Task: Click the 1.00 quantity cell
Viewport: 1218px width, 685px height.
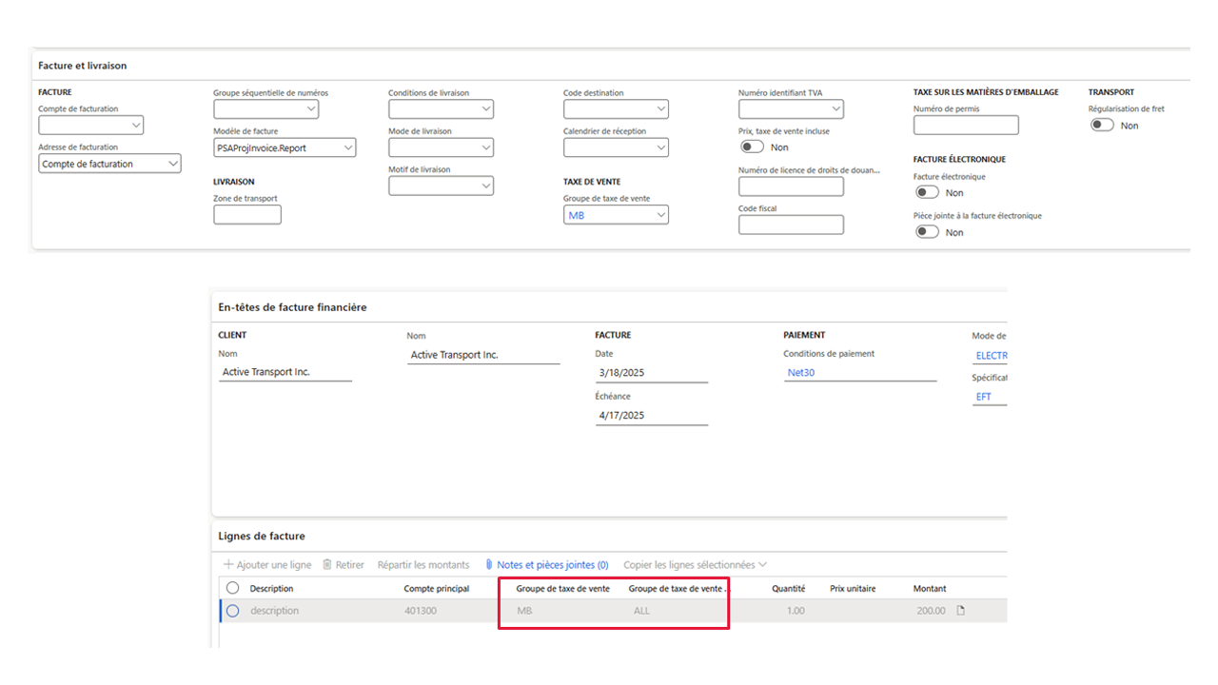Action: (x=796, y=611)
